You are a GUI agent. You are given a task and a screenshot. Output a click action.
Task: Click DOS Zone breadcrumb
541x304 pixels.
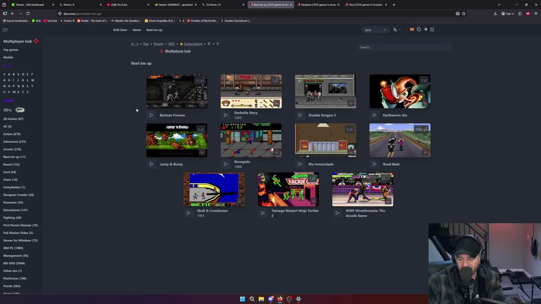click(120, 30)
